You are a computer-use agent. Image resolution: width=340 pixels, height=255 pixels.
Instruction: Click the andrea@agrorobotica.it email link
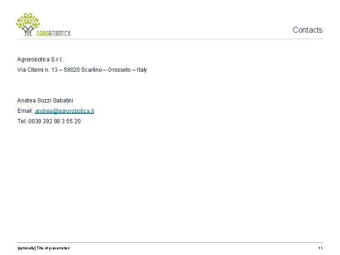[64, 111]
